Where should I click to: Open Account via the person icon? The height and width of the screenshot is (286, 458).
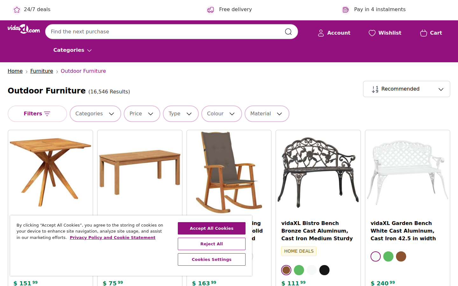click(x=321, y=33)
